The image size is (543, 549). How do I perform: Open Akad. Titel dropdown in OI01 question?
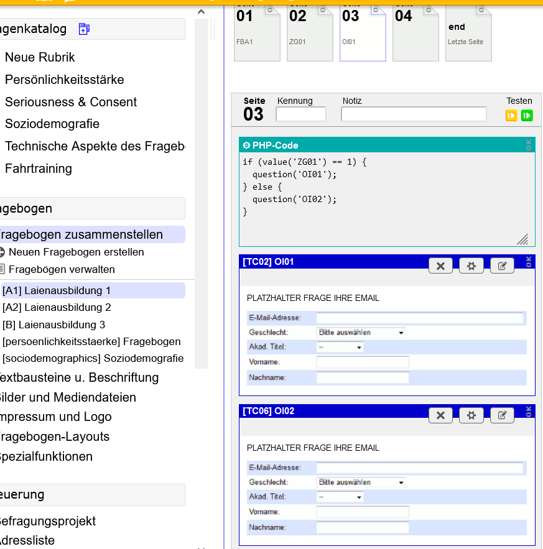coord(340,348)
